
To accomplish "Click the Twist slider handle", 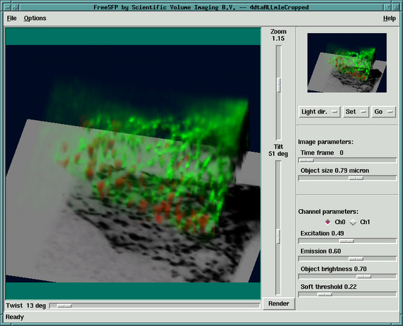I will 65,306.
